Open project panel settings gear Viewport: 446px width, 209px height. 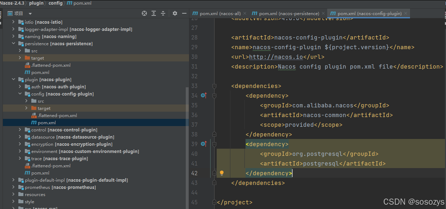click(175, 13)
